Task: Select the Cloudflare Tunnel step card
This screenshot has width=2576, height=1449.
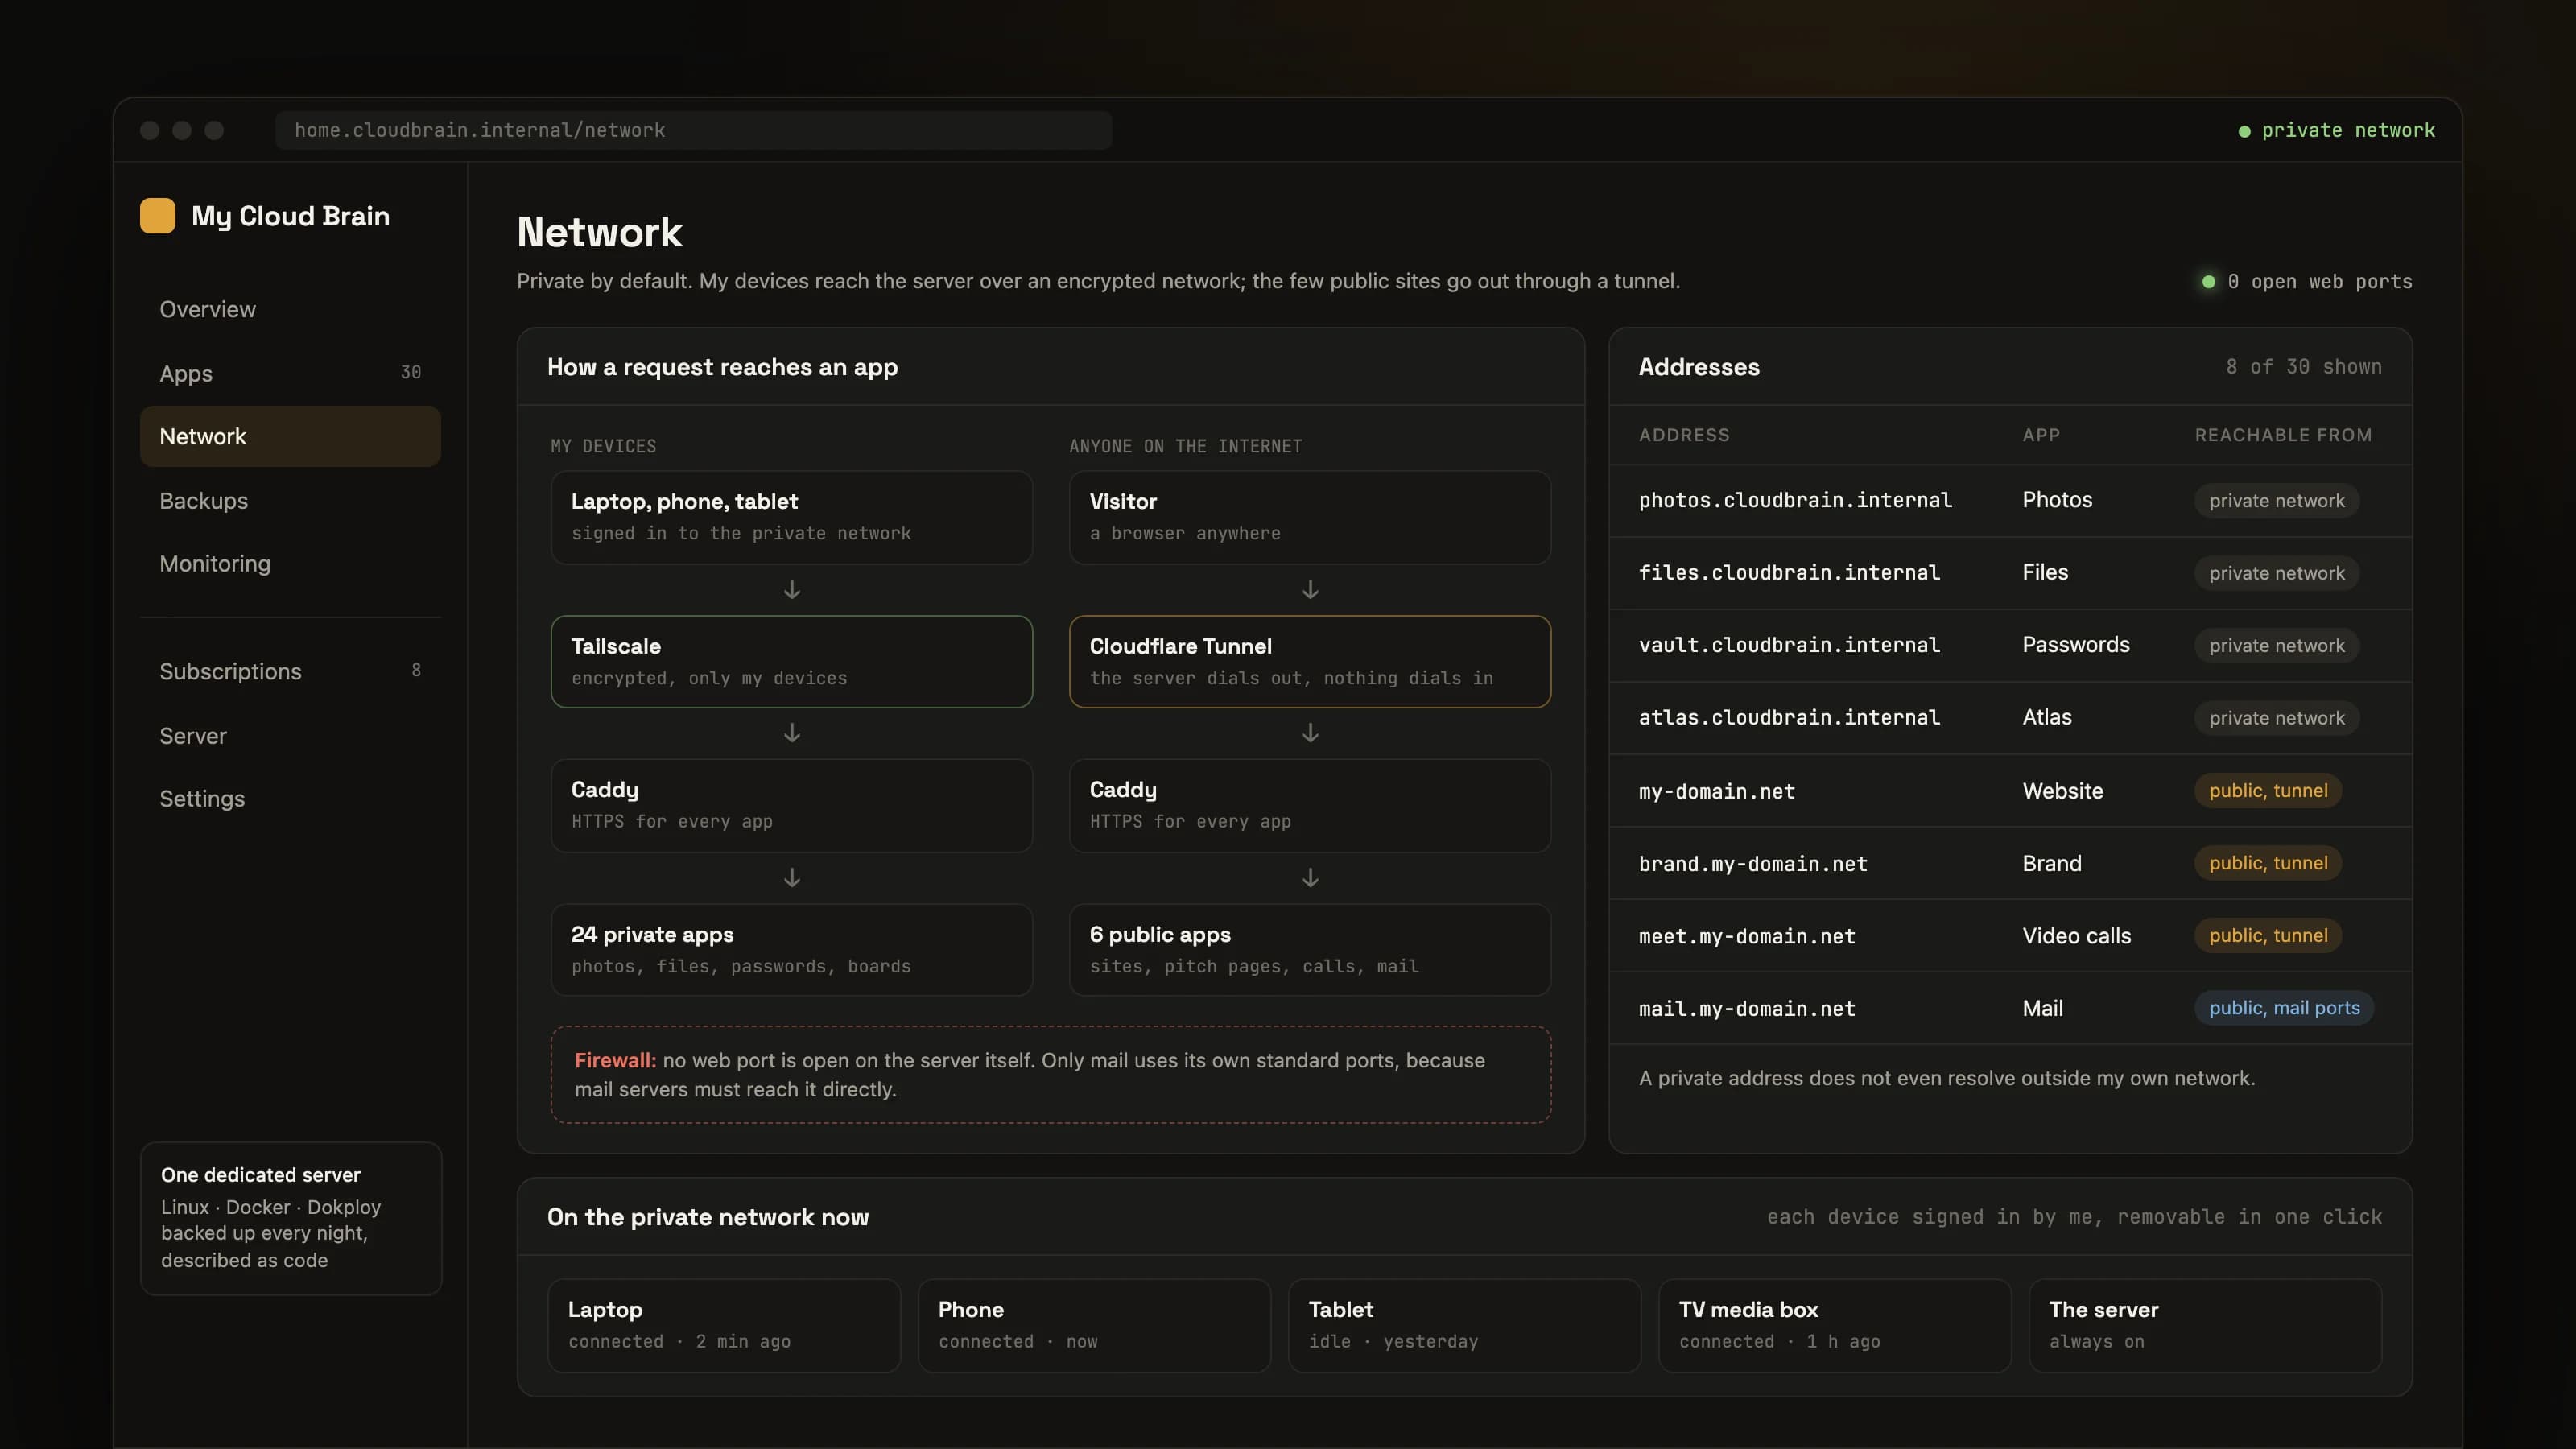Action: coord(1310,661)
